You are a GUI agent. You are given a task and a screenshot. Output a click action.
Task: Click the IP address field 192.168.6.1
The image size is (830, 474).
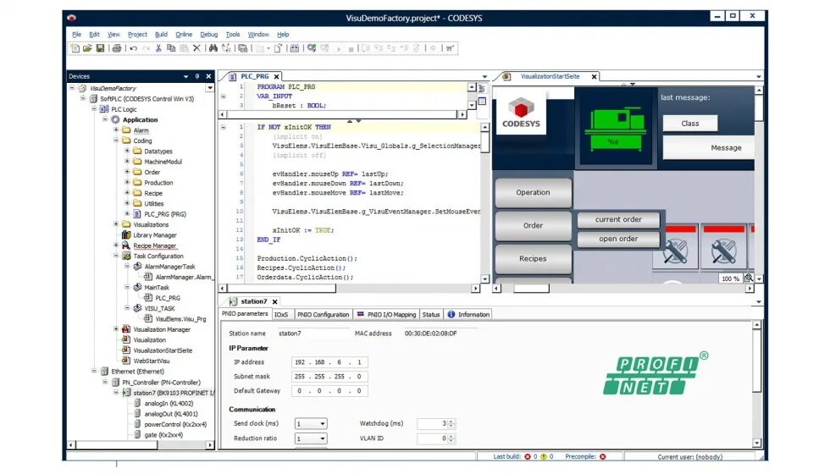[x=329, y=362]
